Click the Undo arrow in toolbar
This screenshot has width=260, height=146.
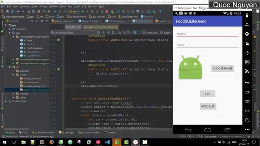click(x=18, y=12)
